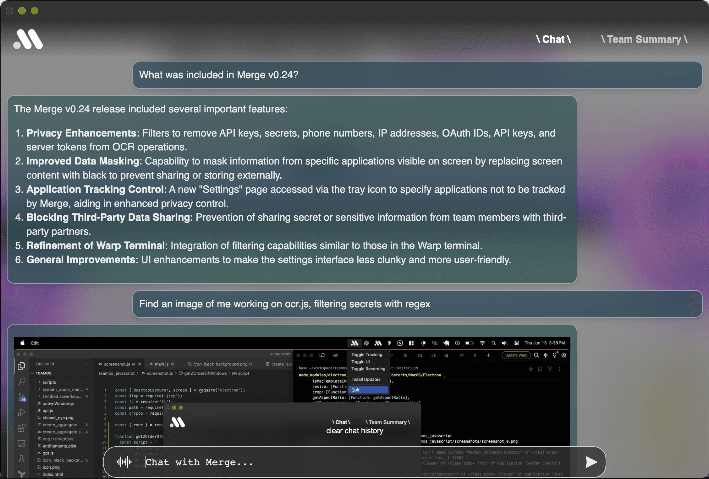Click the highlighted Merge tray icon in screenshot
709x479 pixels.
click(x=354, y=343)
